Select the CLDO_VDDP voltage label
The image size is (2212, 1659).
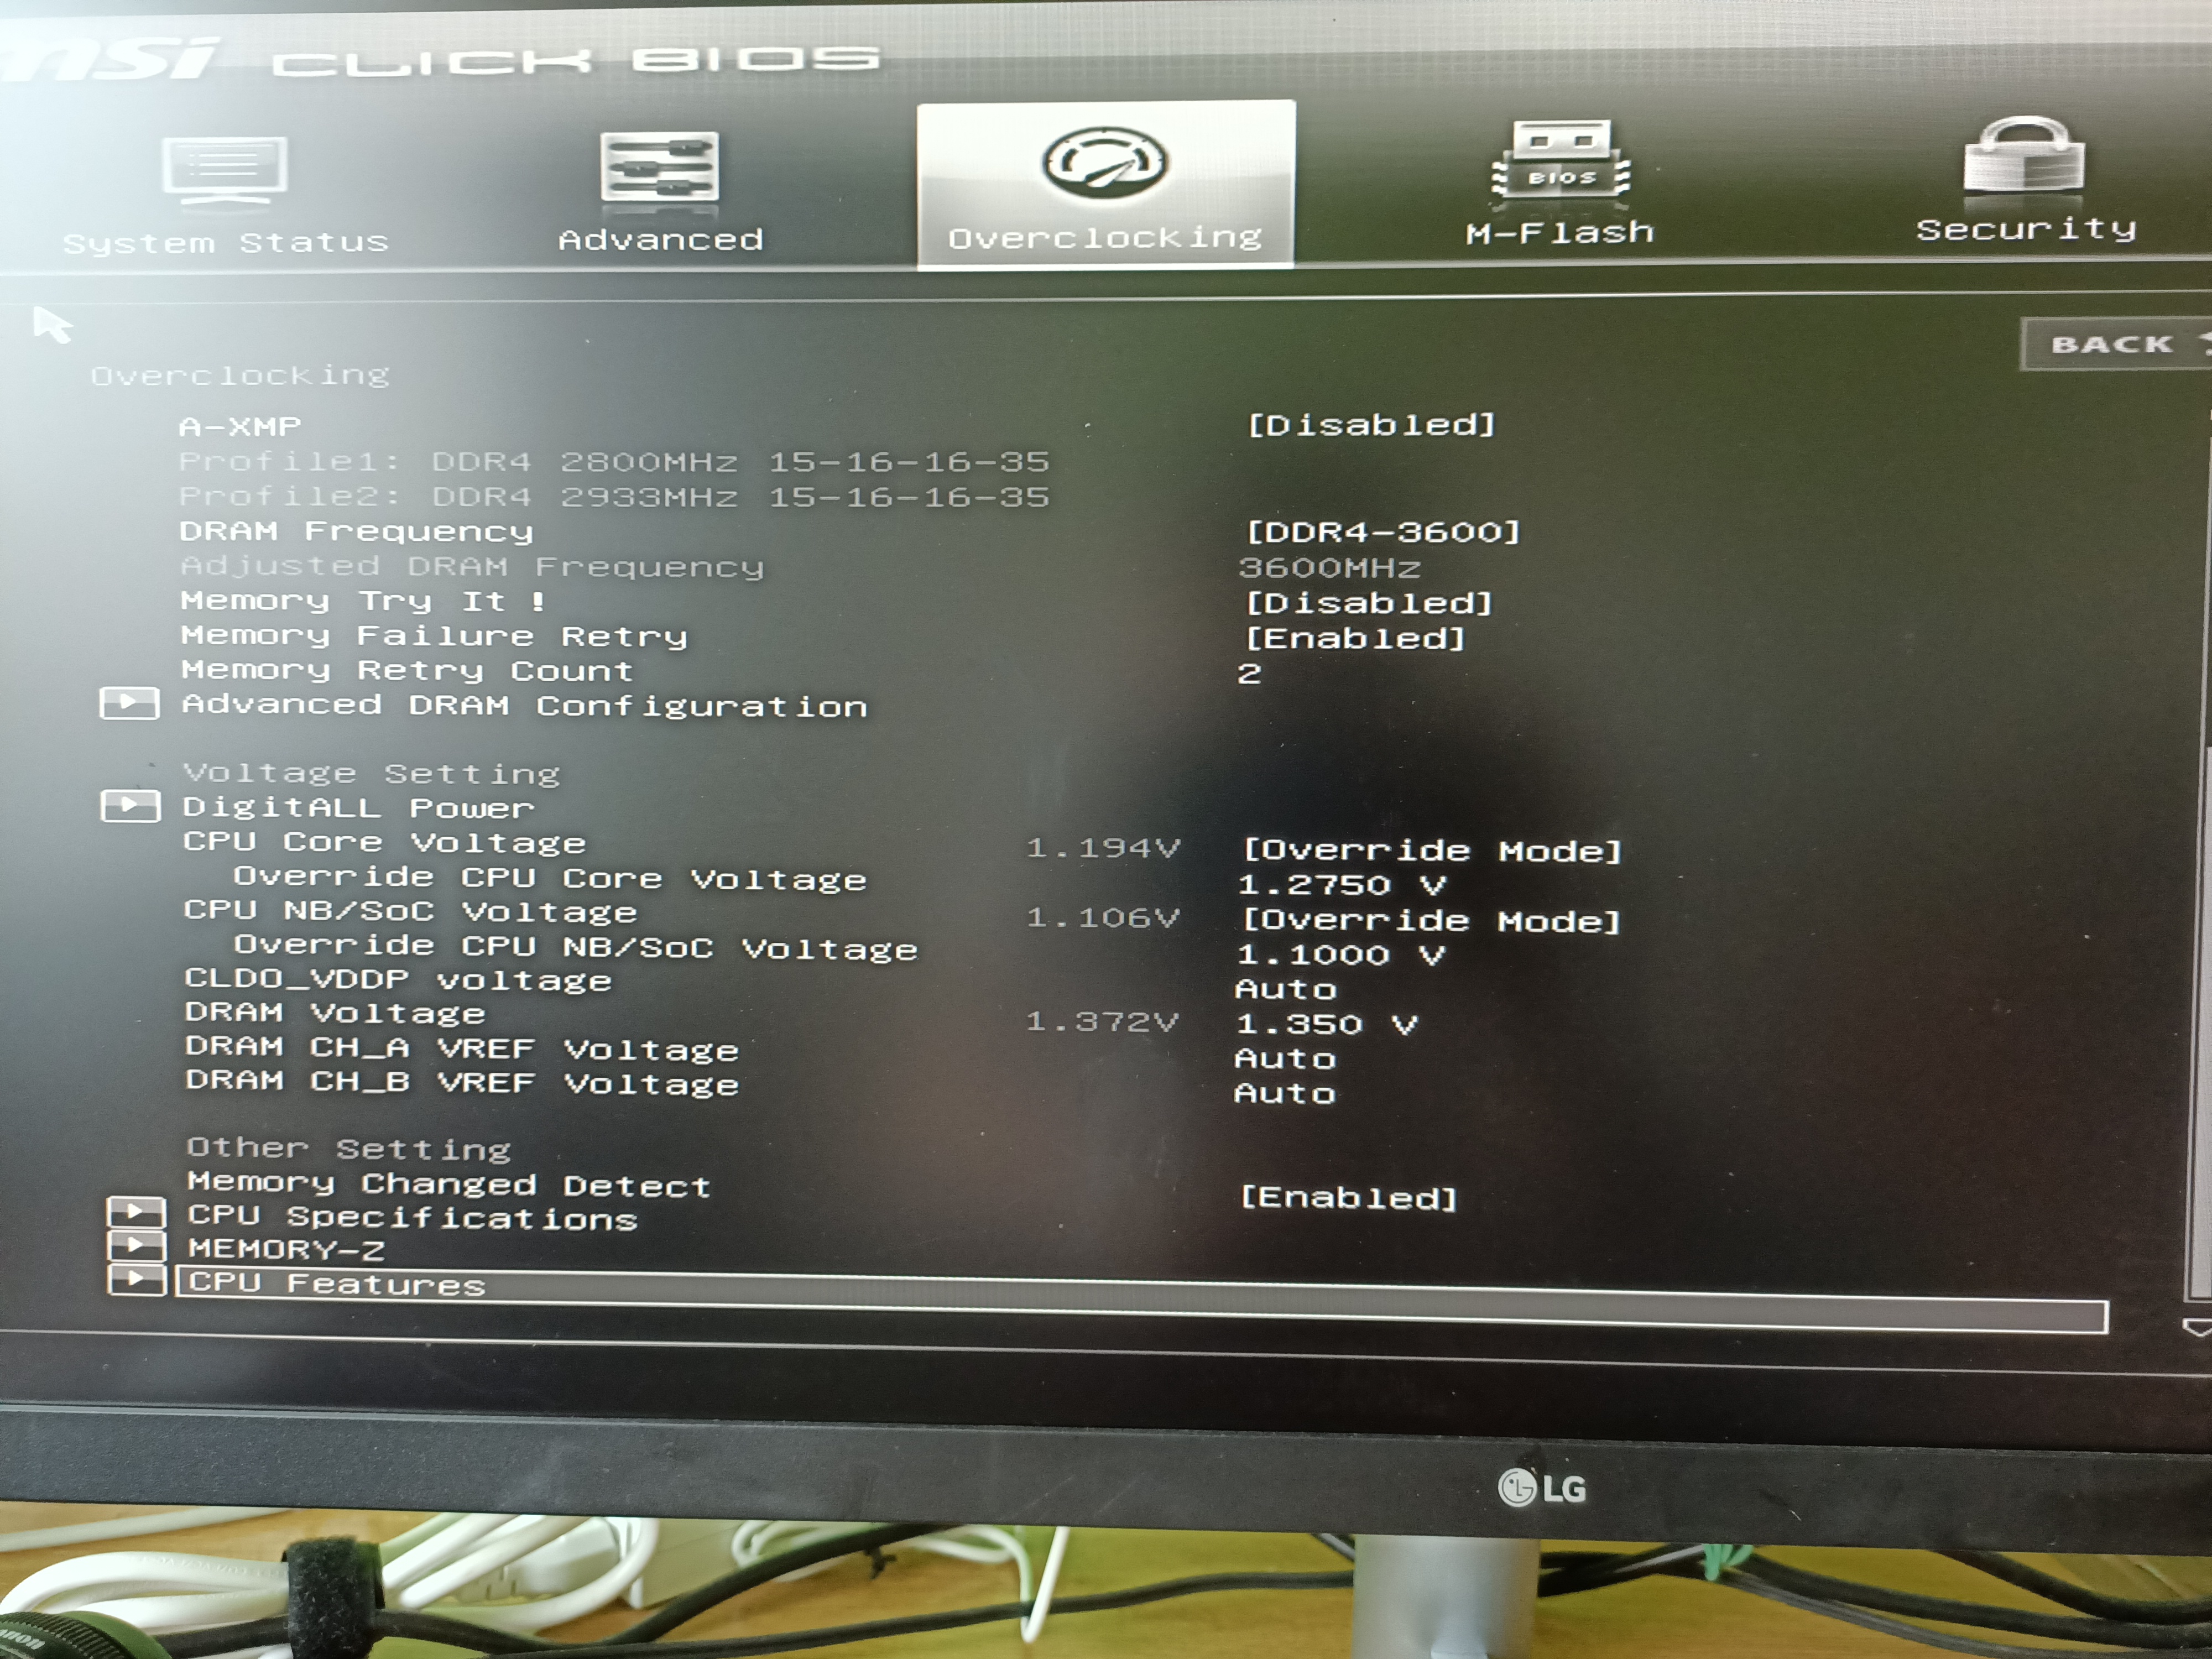click(x=398, y=979)
